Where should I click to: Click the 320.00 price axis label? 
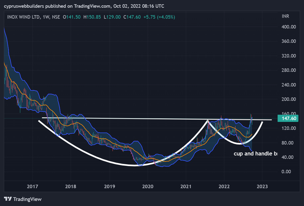pos(289,56)
